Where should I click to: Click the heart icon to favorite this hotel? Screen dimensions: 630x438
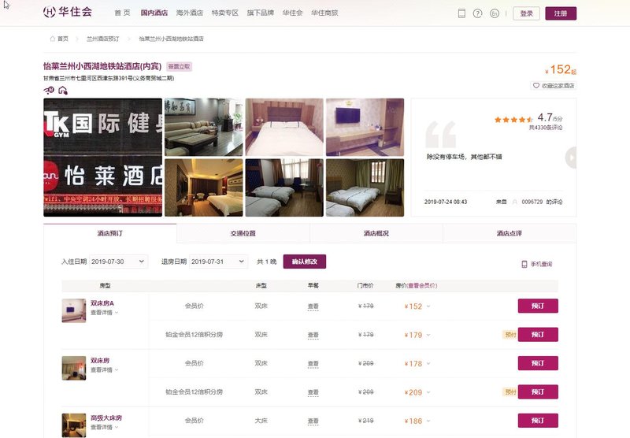tap(536, 86)
